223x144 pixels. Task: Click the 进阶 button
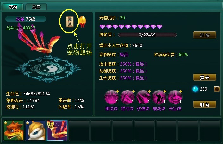[x=205, y=35]
